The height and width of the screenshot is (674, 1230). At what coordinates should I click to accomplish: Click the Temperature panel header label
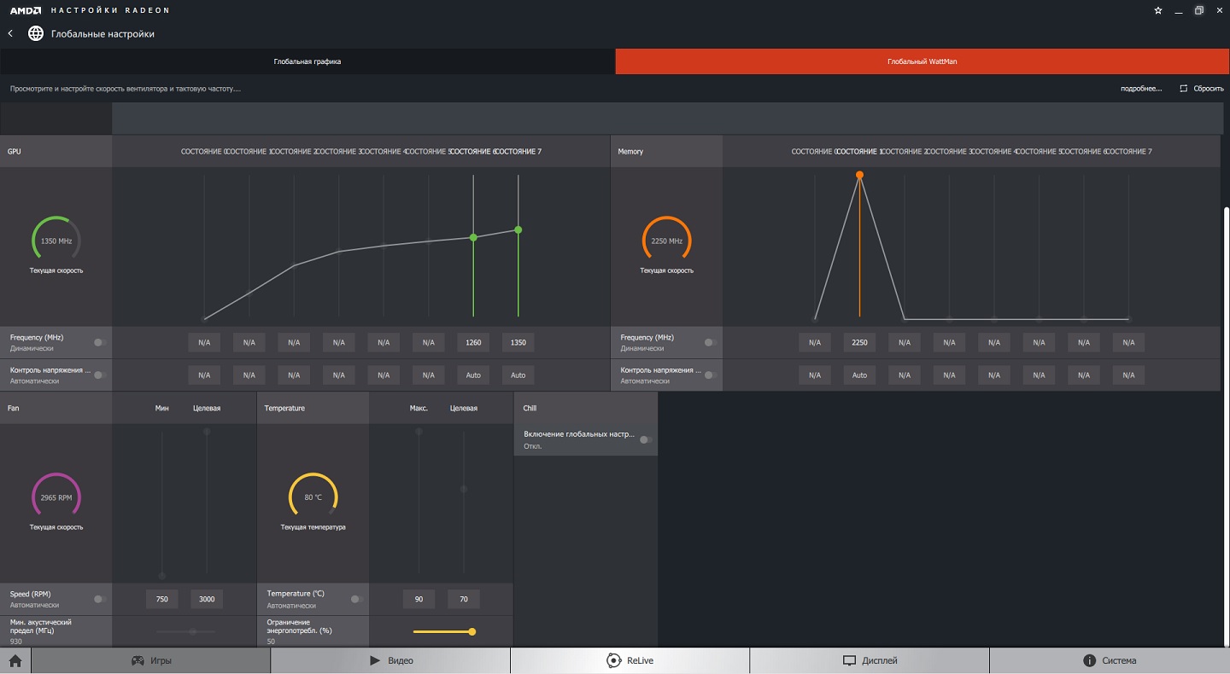pos(284,408)
